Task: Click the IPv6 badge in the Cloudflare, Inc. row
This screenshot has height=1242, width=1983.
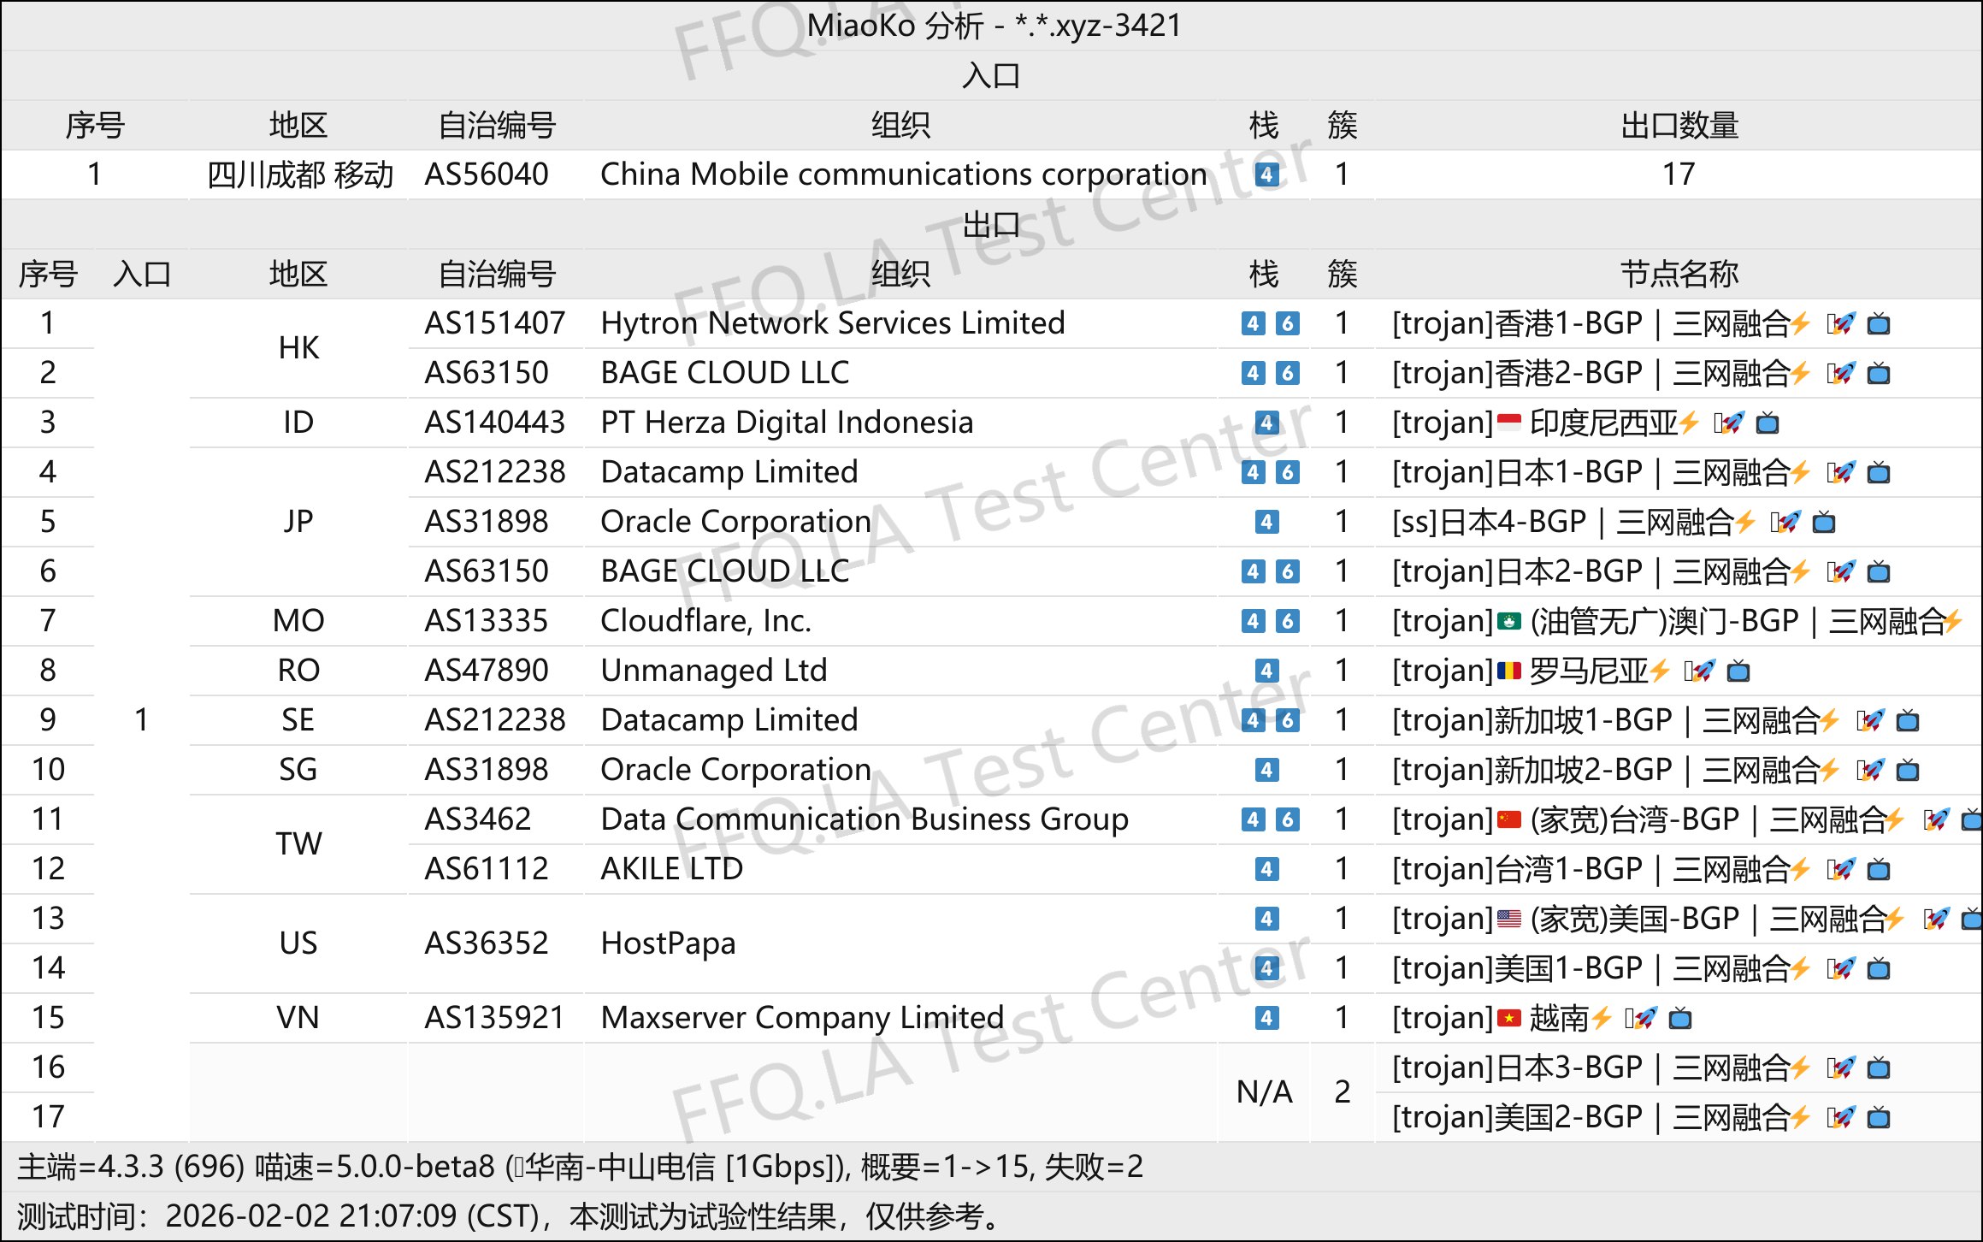Action: coord(1287,621)
